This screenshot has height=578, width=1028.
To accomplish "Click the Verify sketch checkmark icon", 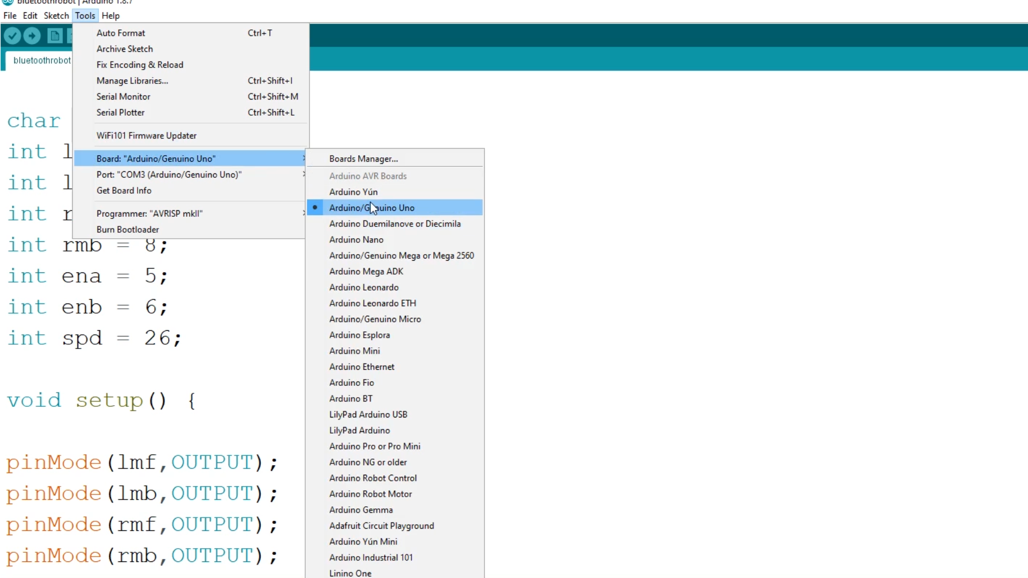I will (12, 36).
